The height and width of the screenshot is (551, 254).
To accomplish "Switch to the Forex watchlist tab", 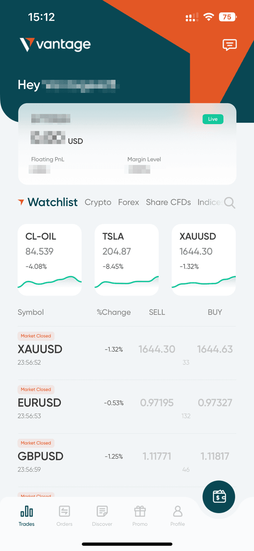I will (128, 202).
